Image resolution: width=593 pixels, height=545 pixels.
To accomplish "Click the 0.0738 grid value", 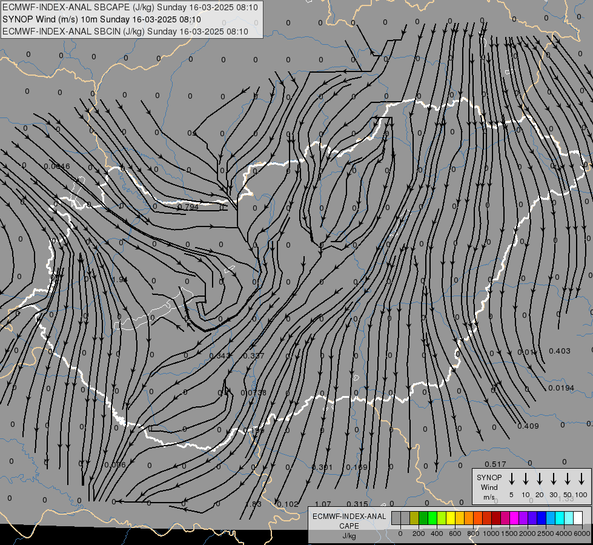I will tap(253, 392).
